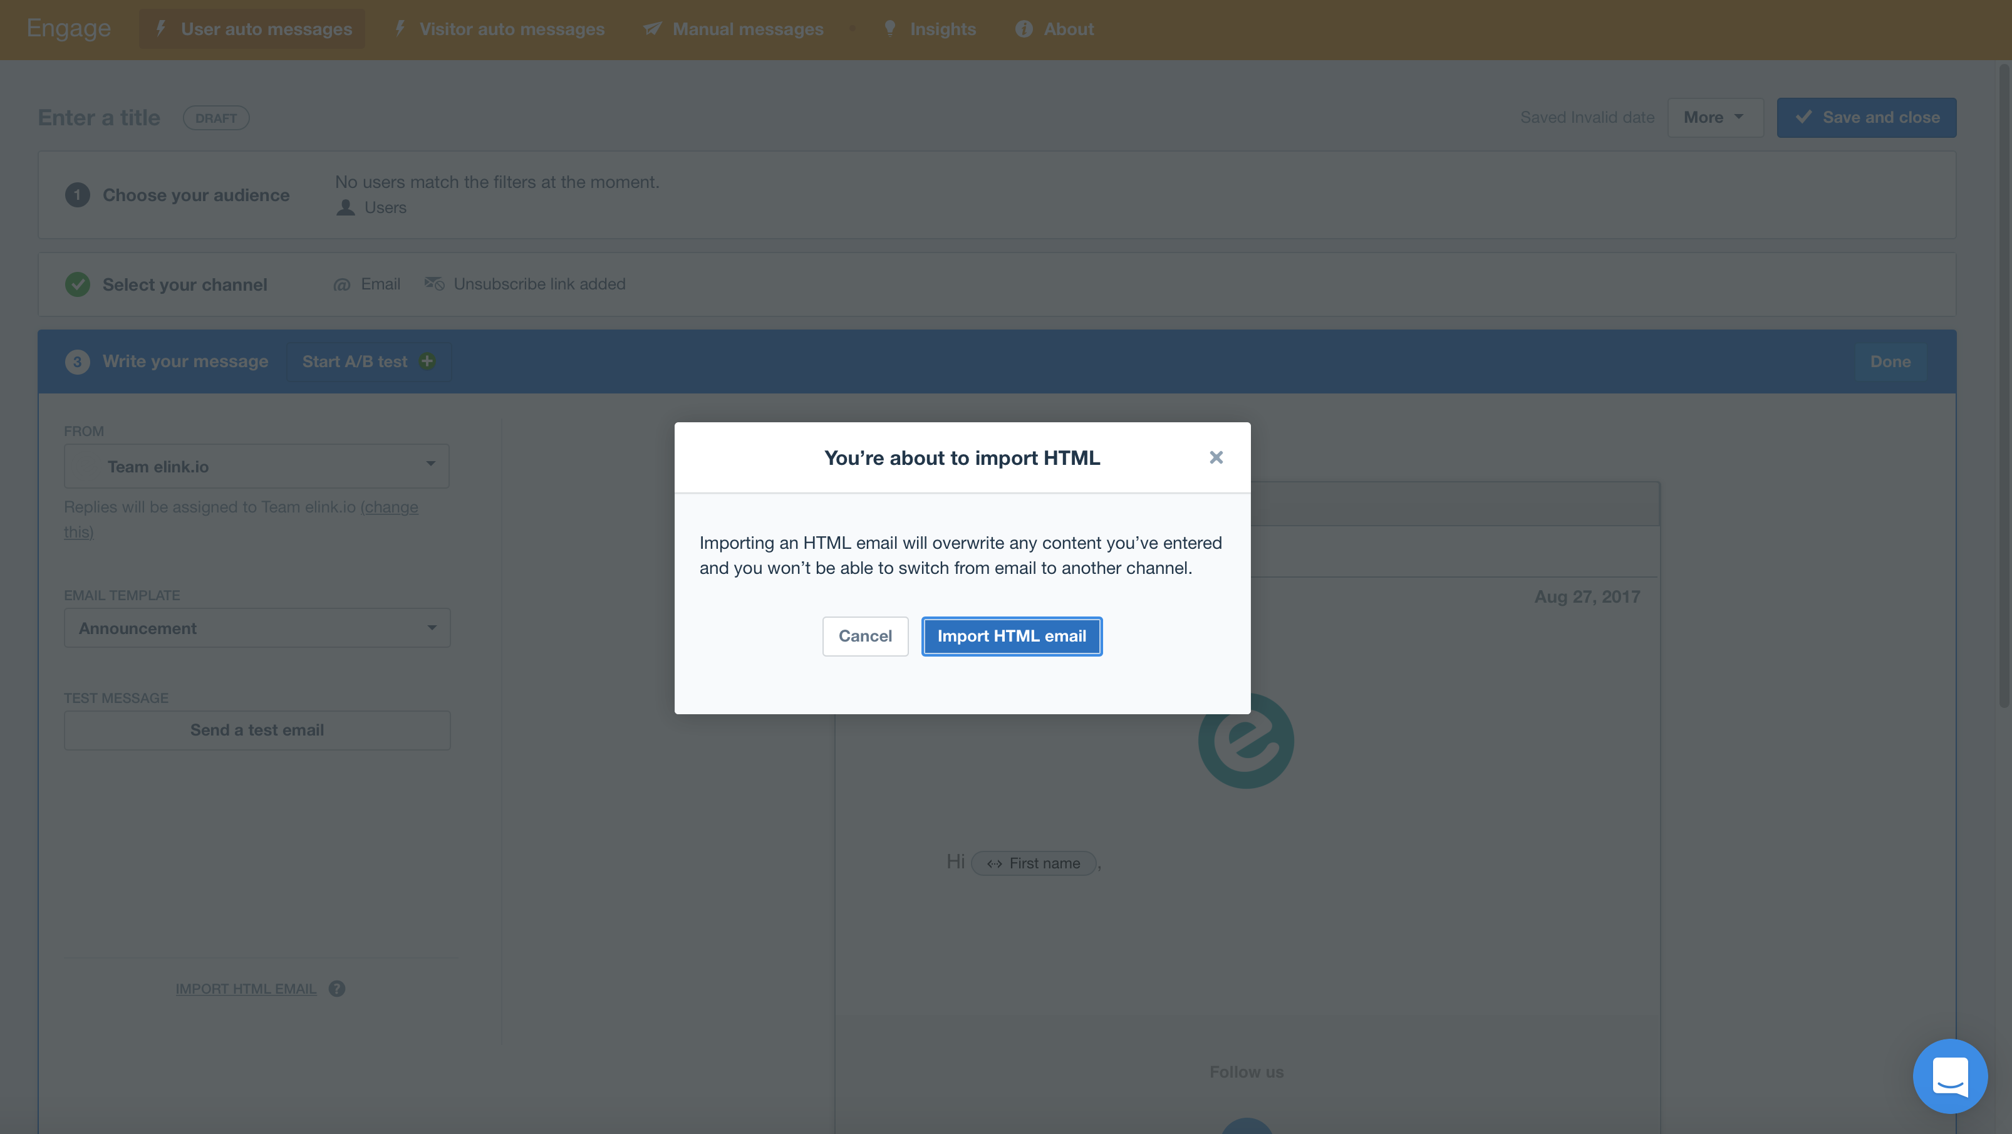The image size is (2012, 1134).
Task: Open Visitor auto messages tab
Action: tap(499, 29)
